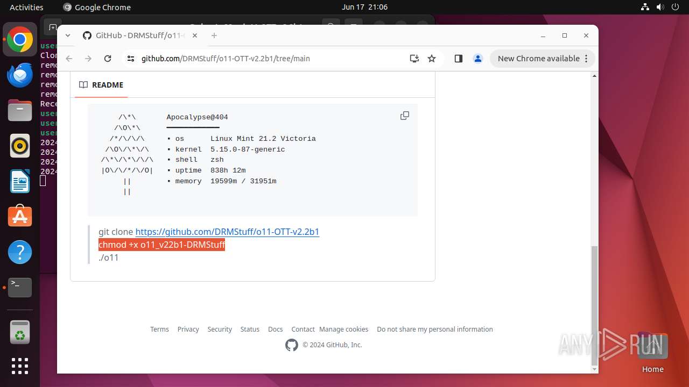Open the Home desktop folder icon
The image size is (689, 387).
(x=653, y=353)
